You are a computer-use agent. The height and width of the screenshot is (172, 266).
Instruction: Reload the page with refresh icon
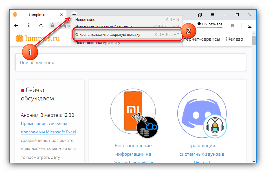click(x=41, y=26)
